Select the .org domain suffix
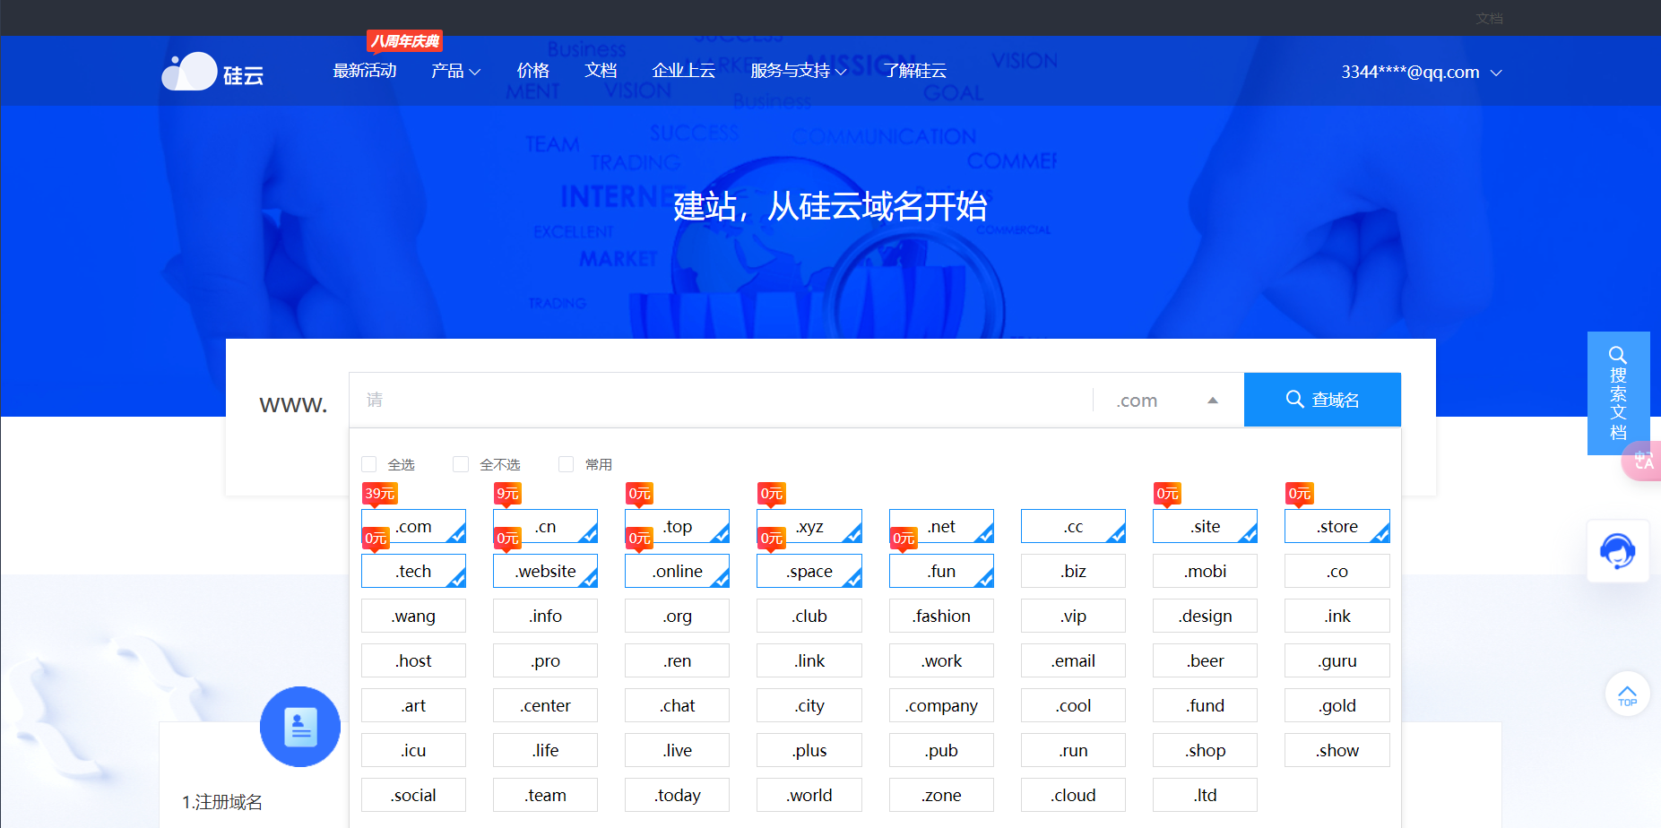Screen dimensions: 1661x828 click(677, 616)
